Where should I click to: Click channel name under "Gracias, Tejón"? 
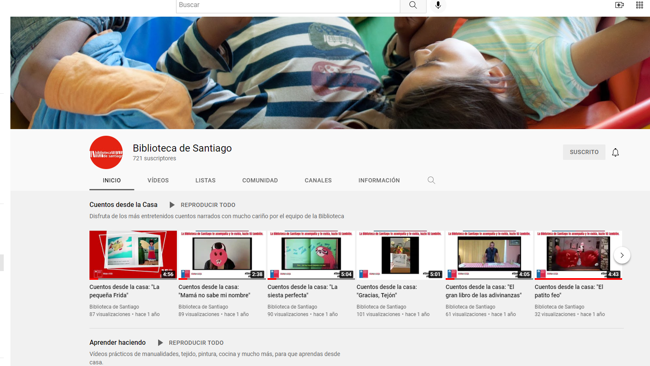(x=382, y=307)
